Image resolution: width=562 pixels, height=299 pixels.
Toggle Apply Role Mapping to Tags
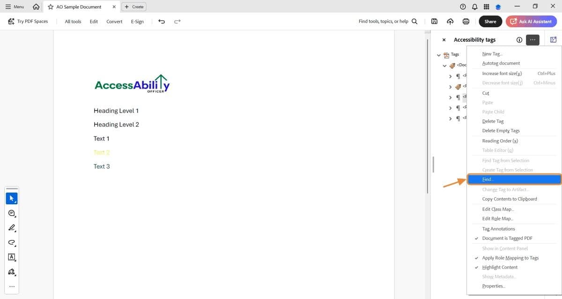510,258
